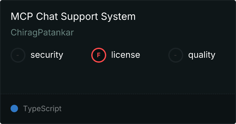Click the word "Chat" in the card title
This screenshot has height=124, width=236.
[48, 17]
